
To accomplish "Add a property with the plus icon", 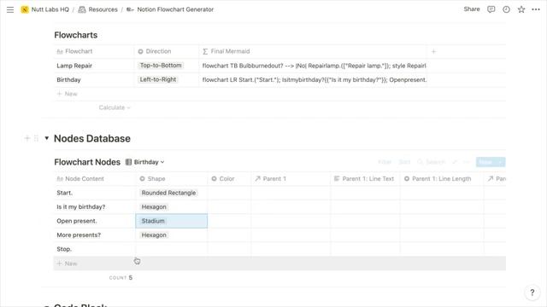I will coord(433,51).
